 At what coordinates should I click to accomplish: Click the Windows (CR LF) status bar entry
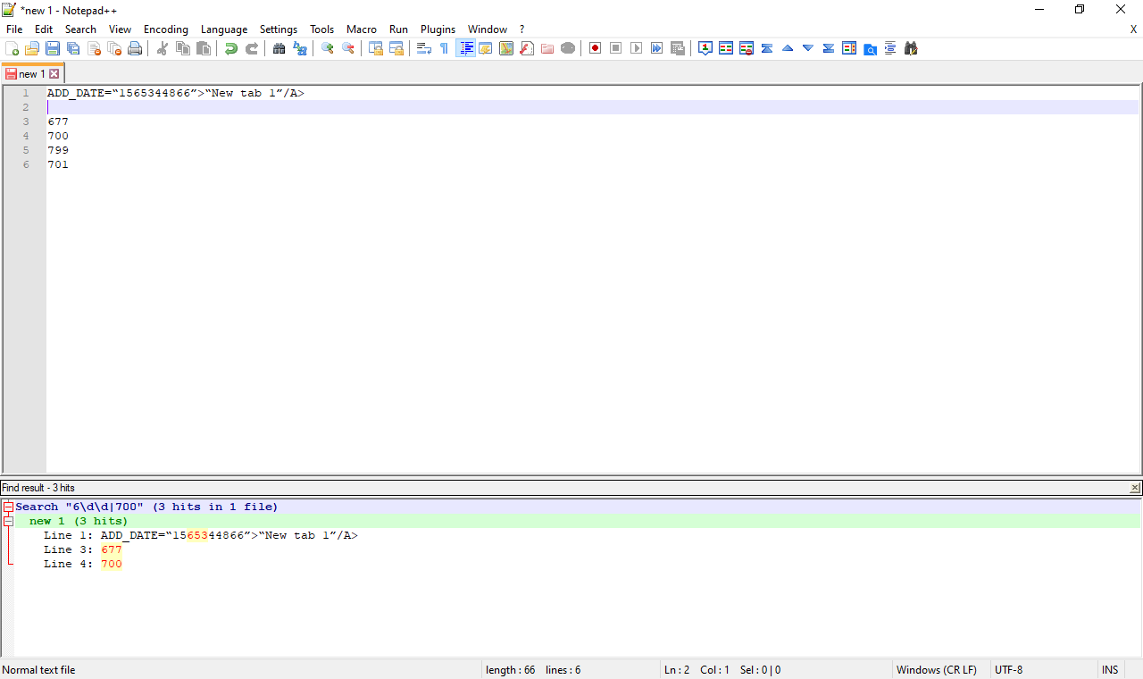point(936,670)
